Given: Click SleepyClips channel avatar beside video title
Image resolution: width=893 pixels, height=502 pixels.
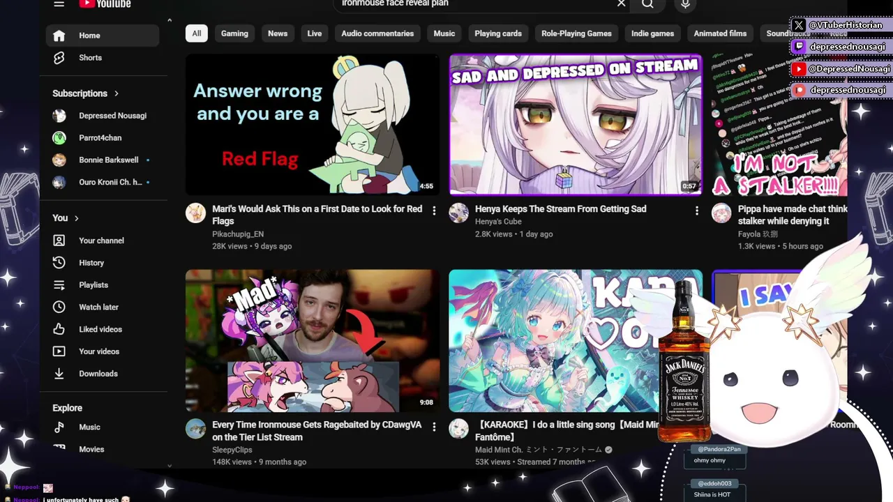Looking at the screenshot, I should (x=195, y=429).
